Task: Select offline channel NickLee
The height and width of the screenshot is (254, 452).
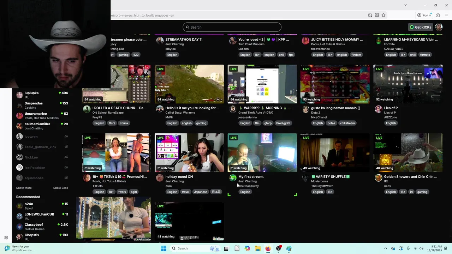Action: pyautogui.click(x=42, y=157)
